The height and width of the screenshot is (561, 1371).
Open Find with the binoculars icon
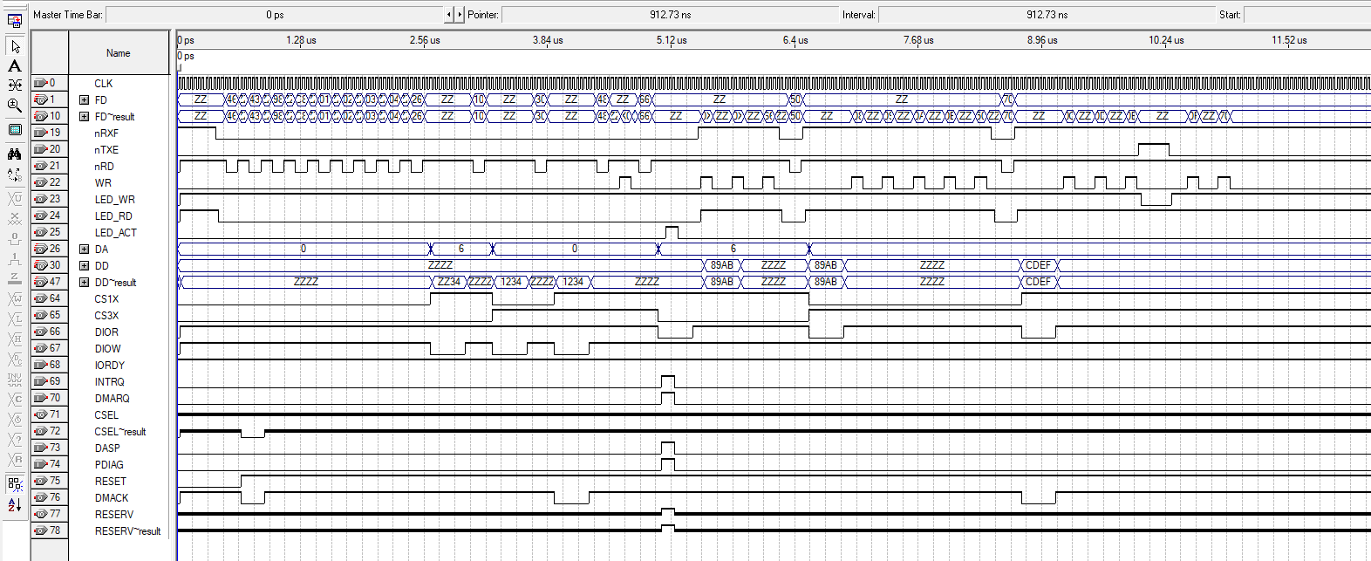click(x=15, y=154)
